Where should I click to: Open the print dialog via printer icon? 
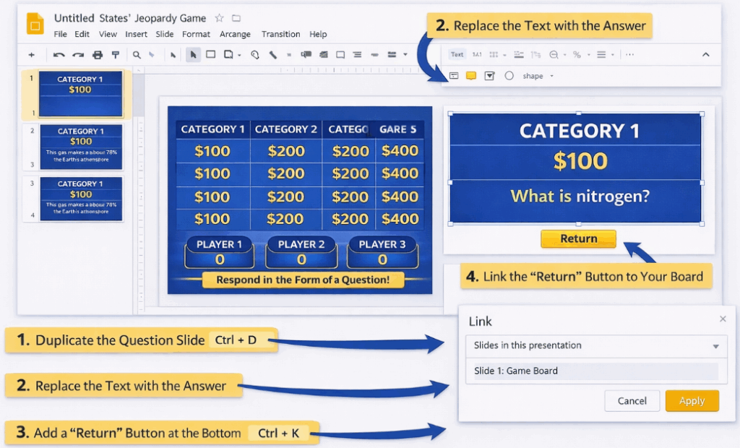[x=96, y=54]
